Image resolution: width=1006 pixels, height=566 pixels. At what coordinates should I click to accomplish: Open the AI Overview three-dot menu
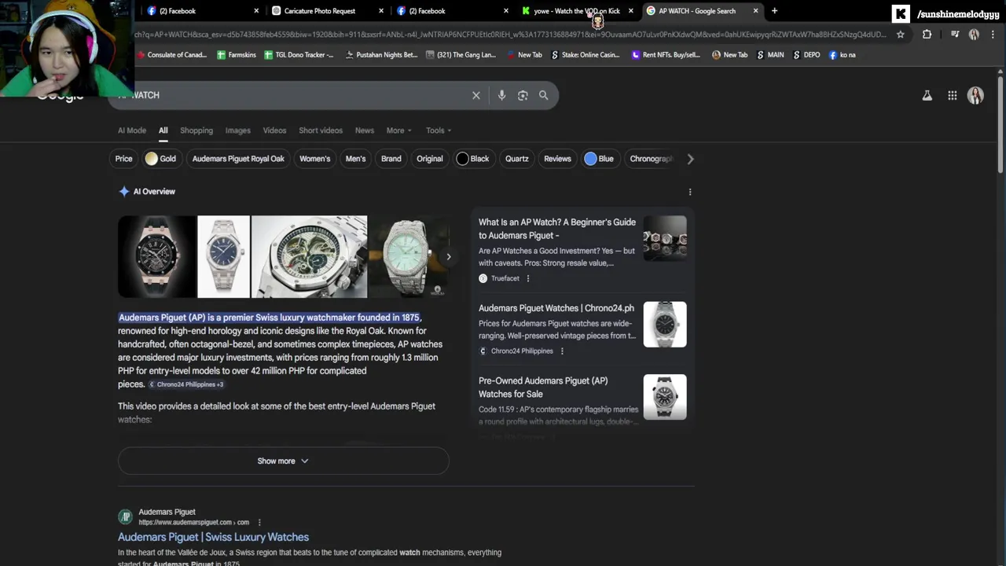(690, 192)
